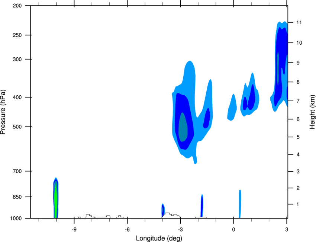Click the 2 km height label
The height and width of the screenshot is (242, 316).
click(298, 188)
